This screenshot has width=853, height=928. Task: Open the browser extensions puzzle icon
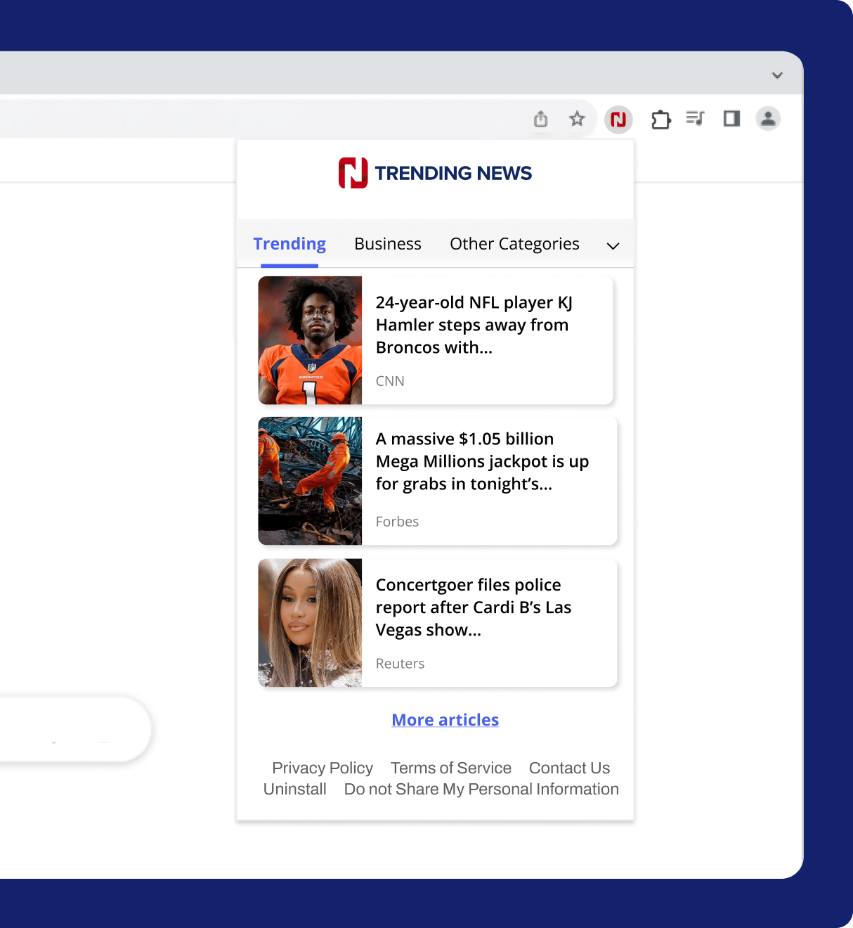point(660,120)
